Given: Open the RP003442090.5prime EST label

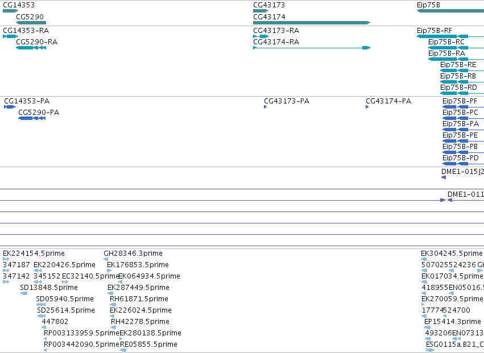Looking at the screenshot, I should [x=81, y=345].
